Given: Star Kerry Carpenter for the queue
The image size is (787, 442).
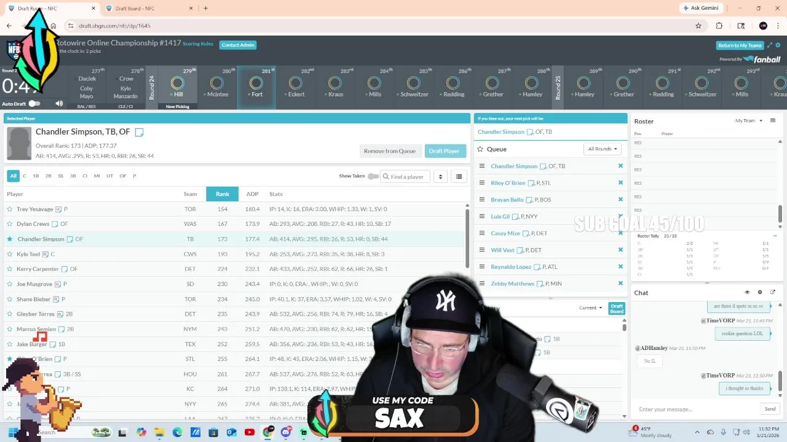Looking at the screenshot, I should pyautogui.click(x=10, y=269).
